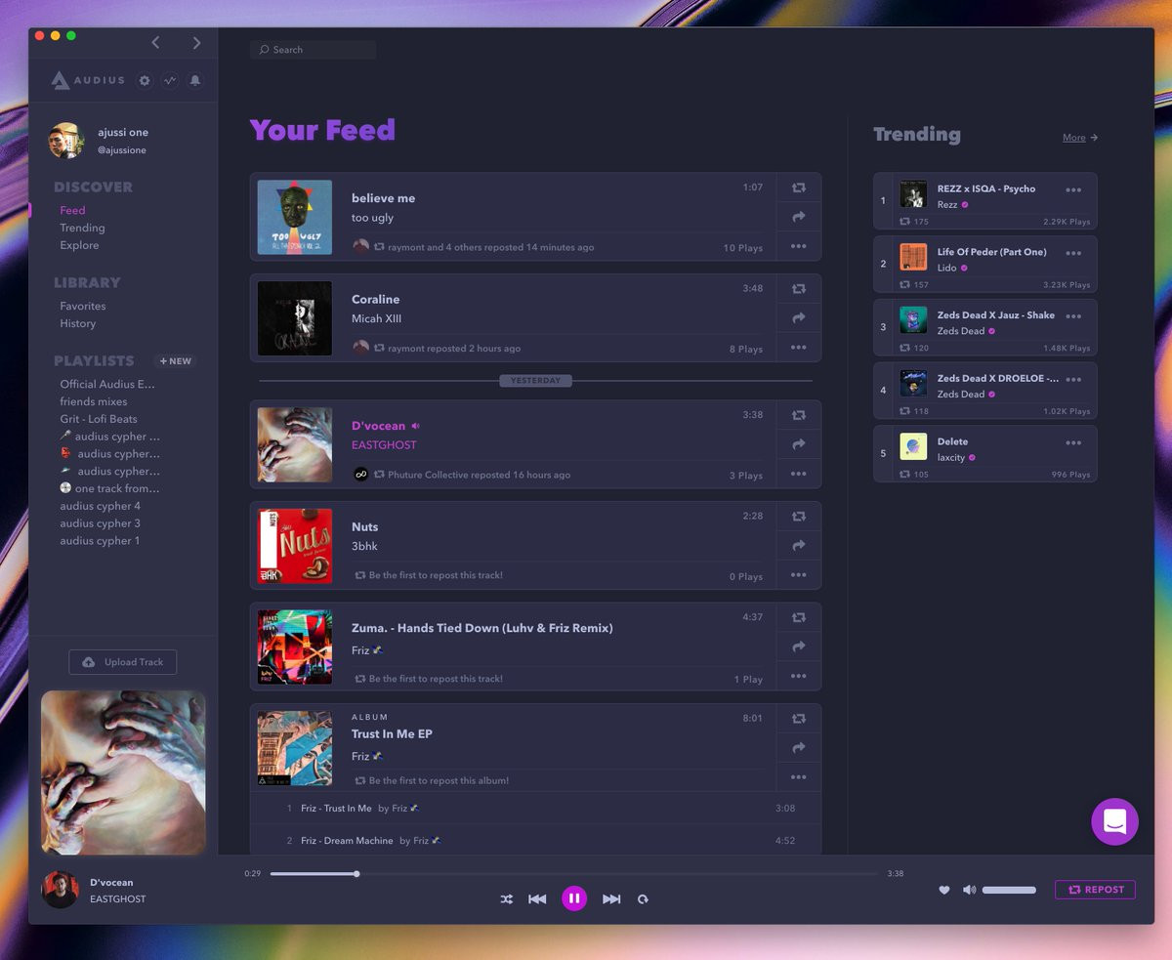This screenshot has height=960, width=1172.
Task: Share 'Zuma. - Hands Tied Down' track
Action: click(x=799, y=647)
